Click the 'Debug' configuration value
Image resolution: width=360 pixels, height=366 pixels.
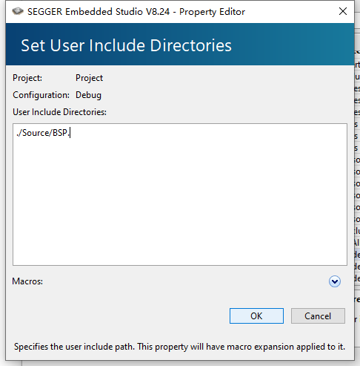coord(88,95)
